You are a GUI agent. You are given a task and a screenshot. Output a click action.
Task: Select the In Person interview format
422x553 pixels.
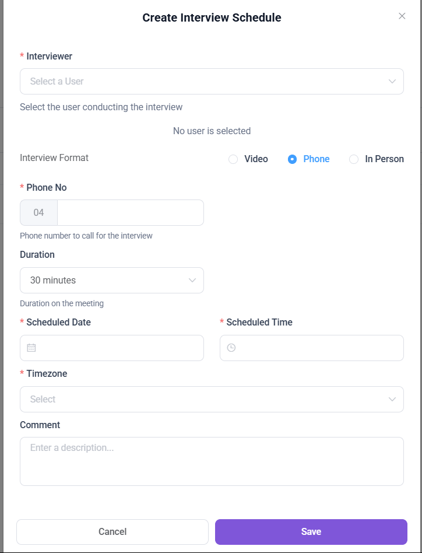point(354,159)
